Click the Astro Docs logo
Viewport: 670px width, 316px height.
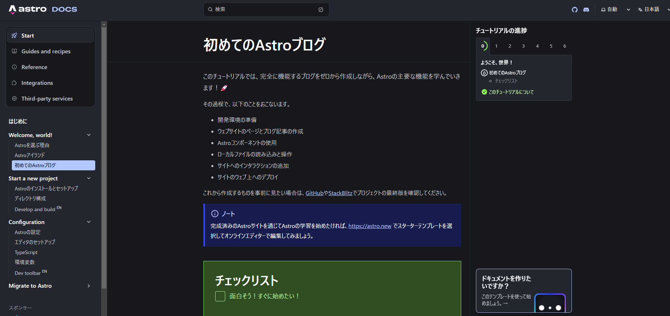coord(43,9)
